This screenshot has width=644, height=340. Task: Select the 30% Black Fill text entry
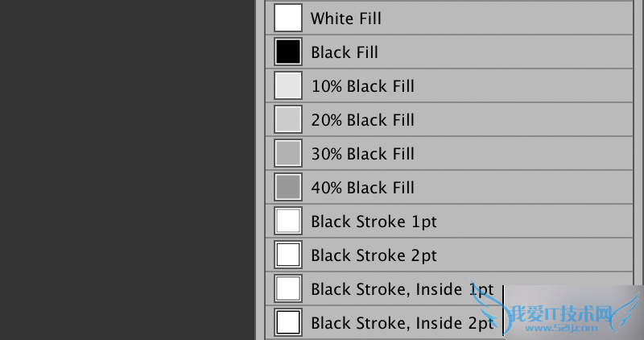362,154
